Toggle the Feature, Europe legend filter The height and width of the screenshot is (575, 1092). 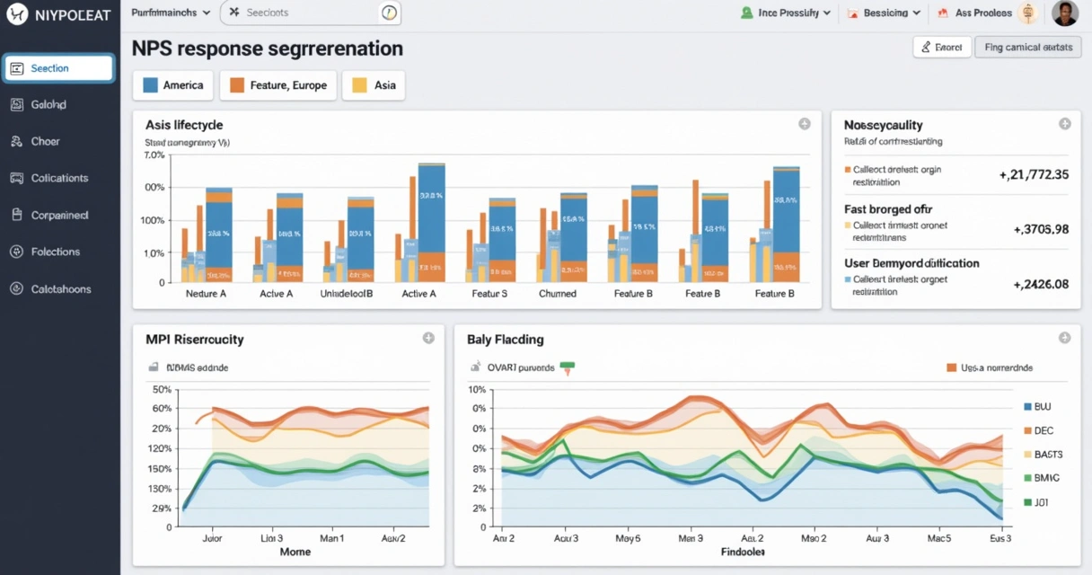(278, 85)
